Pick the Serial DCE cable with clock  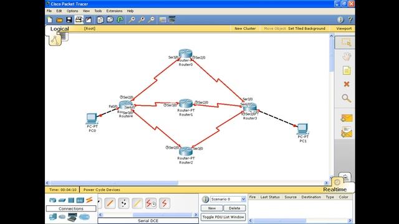point(151,203)
